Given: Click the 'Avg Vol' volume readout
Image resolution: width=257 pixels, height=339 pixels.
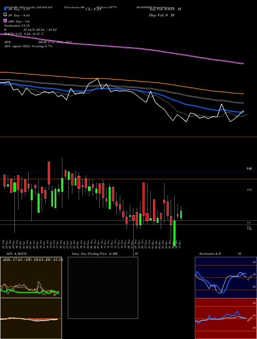Looking at the screenshot, I should pos(165,9).
